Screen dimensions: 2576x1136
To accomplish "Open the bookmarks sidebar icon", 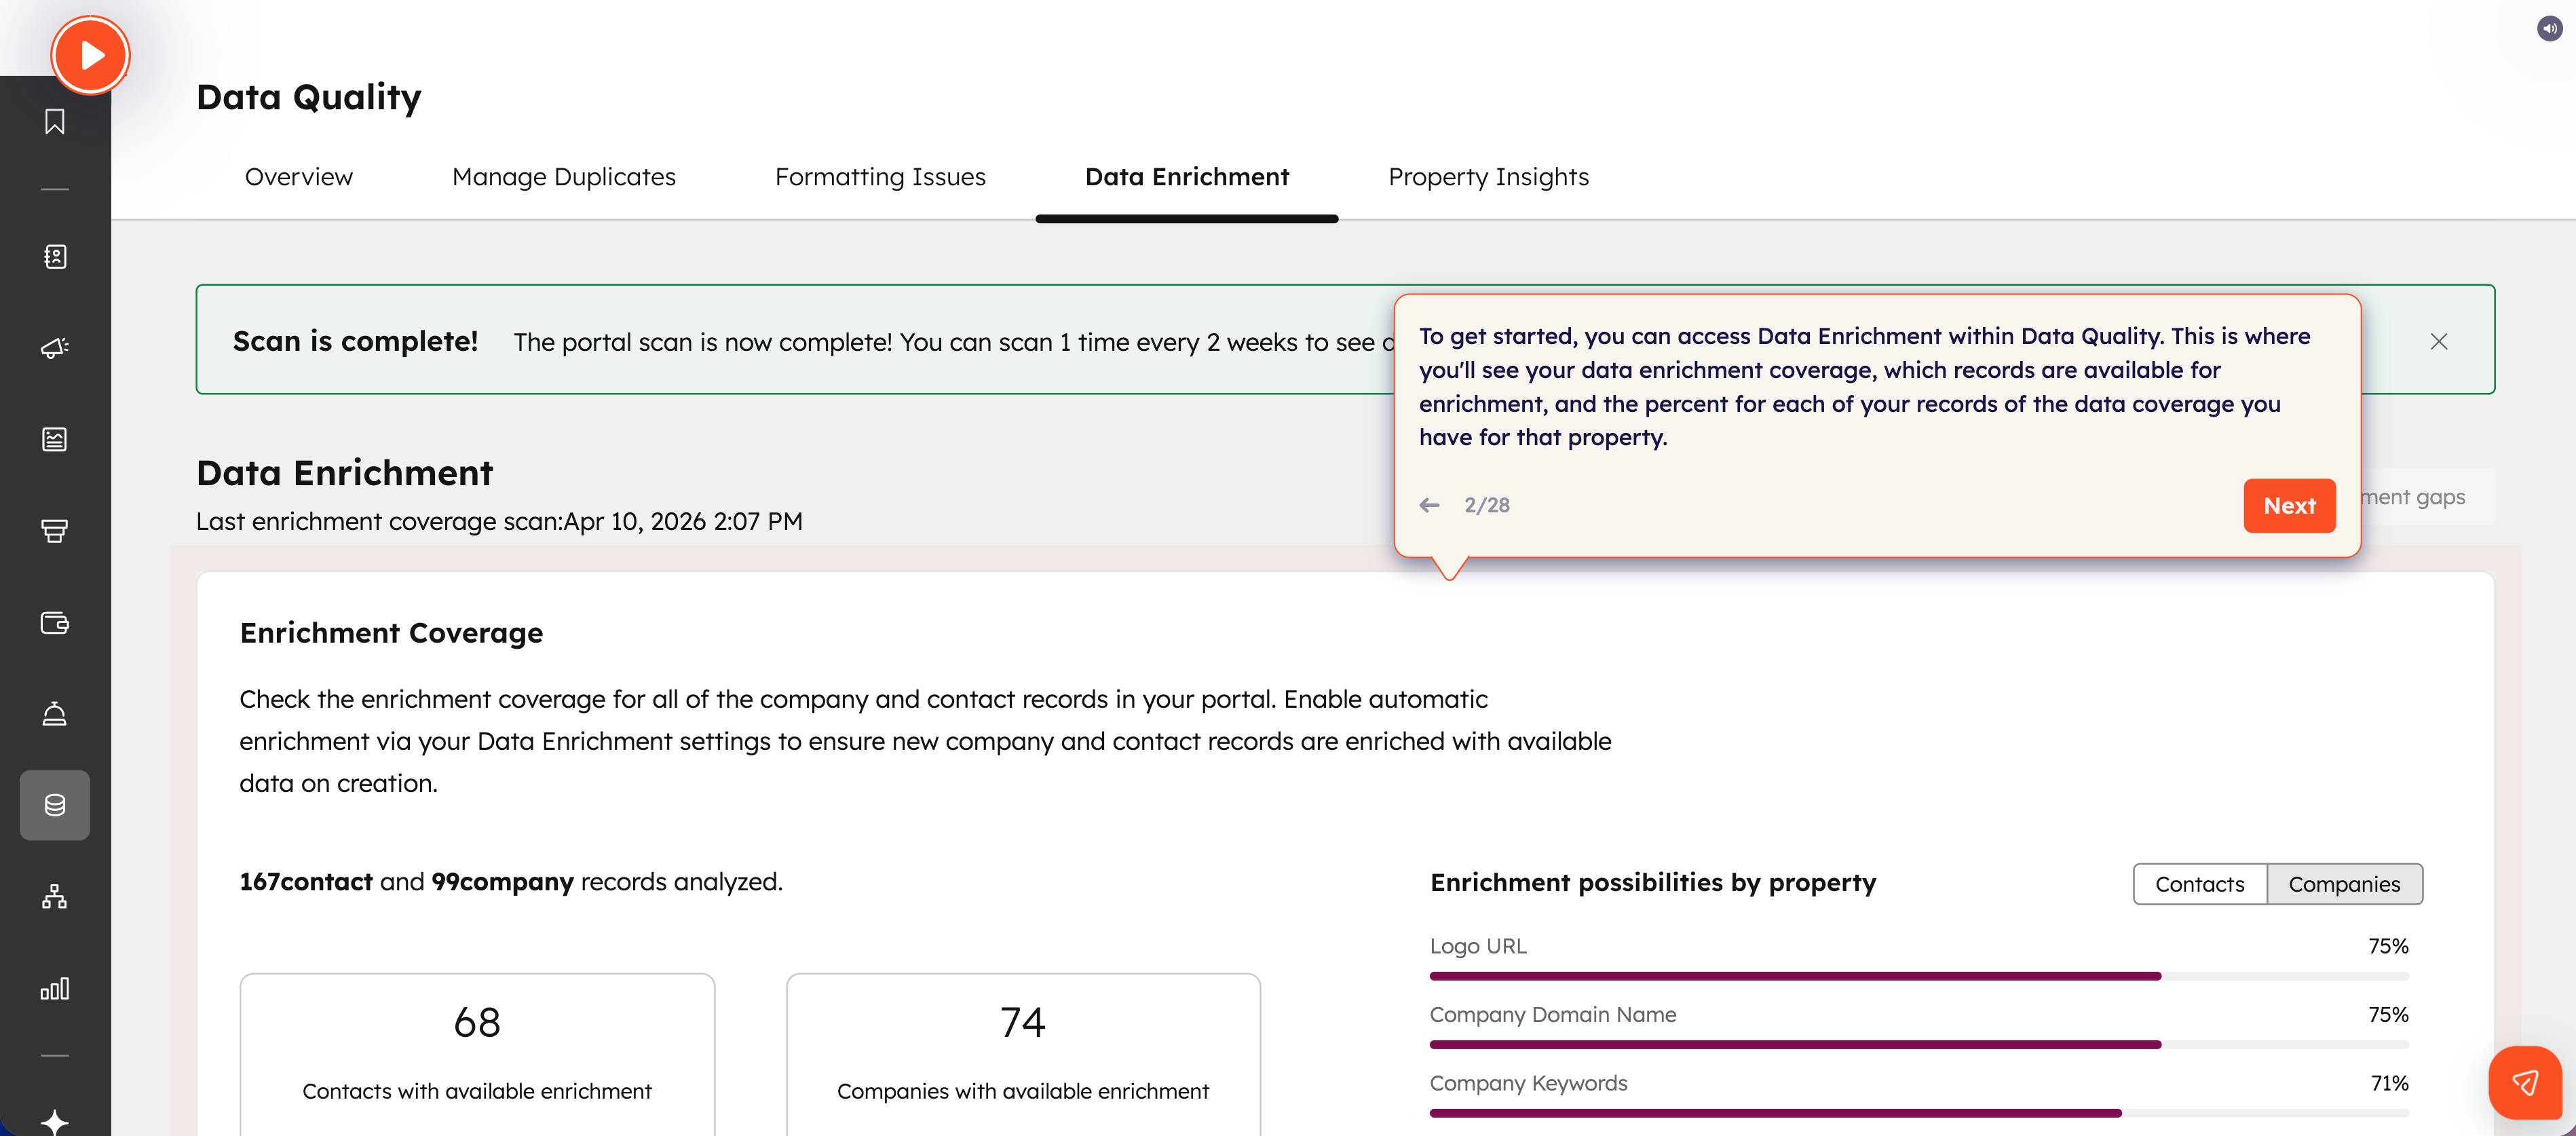I will pyautogui.click(x=55, y=122).
